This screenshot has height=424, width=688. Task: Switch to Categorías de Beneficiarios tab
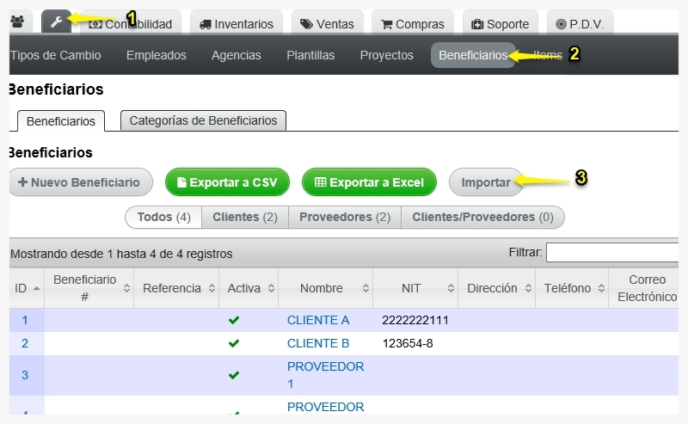pos(203,120)
